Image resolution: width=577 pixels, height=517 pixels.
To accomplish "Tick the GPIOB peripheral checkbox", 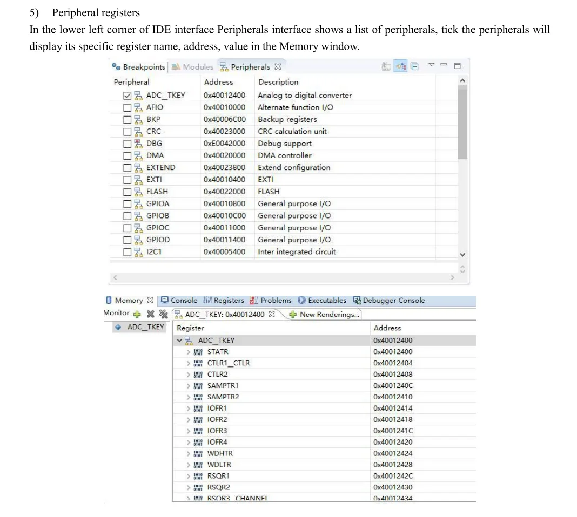I will tap(128, 216).
